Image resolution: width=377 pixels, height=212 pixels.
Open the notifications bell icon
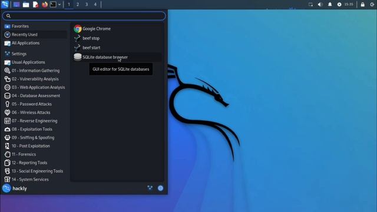pos(330,5)
